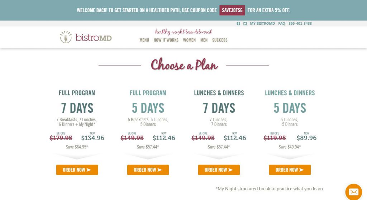Order the Lunches & Dinners 5 Days plan

tap(290, 170)
